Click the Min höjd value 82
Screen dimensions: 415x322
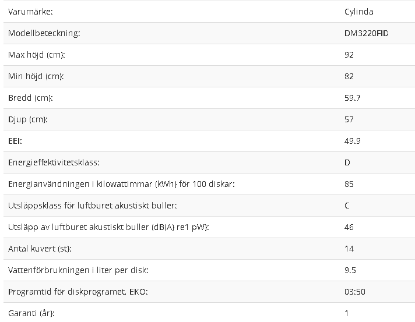pos(349,76)
